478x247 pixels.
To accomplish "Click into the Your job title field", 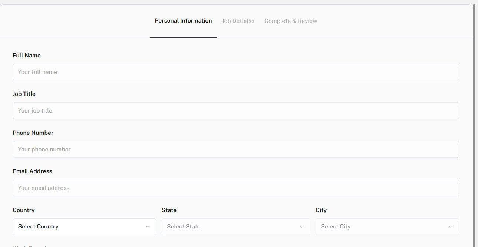I will (x=236, y=111).
